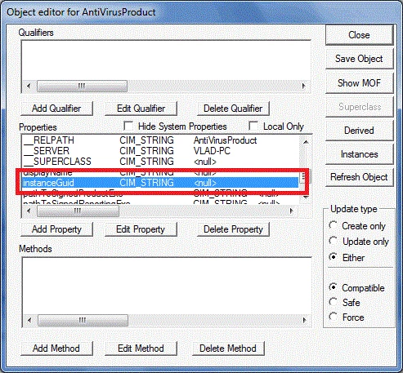Click the Methods horizontal scrollbar thumb
The image size is (403, 373).
(x=83, y=320)
